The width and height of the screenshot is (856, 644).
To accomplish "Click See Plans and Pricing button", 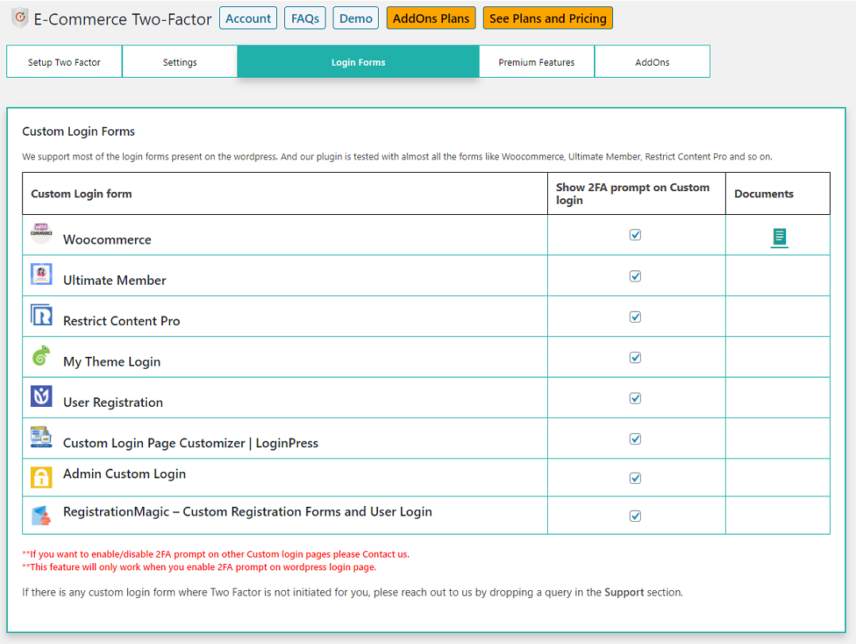I will 548,18.
